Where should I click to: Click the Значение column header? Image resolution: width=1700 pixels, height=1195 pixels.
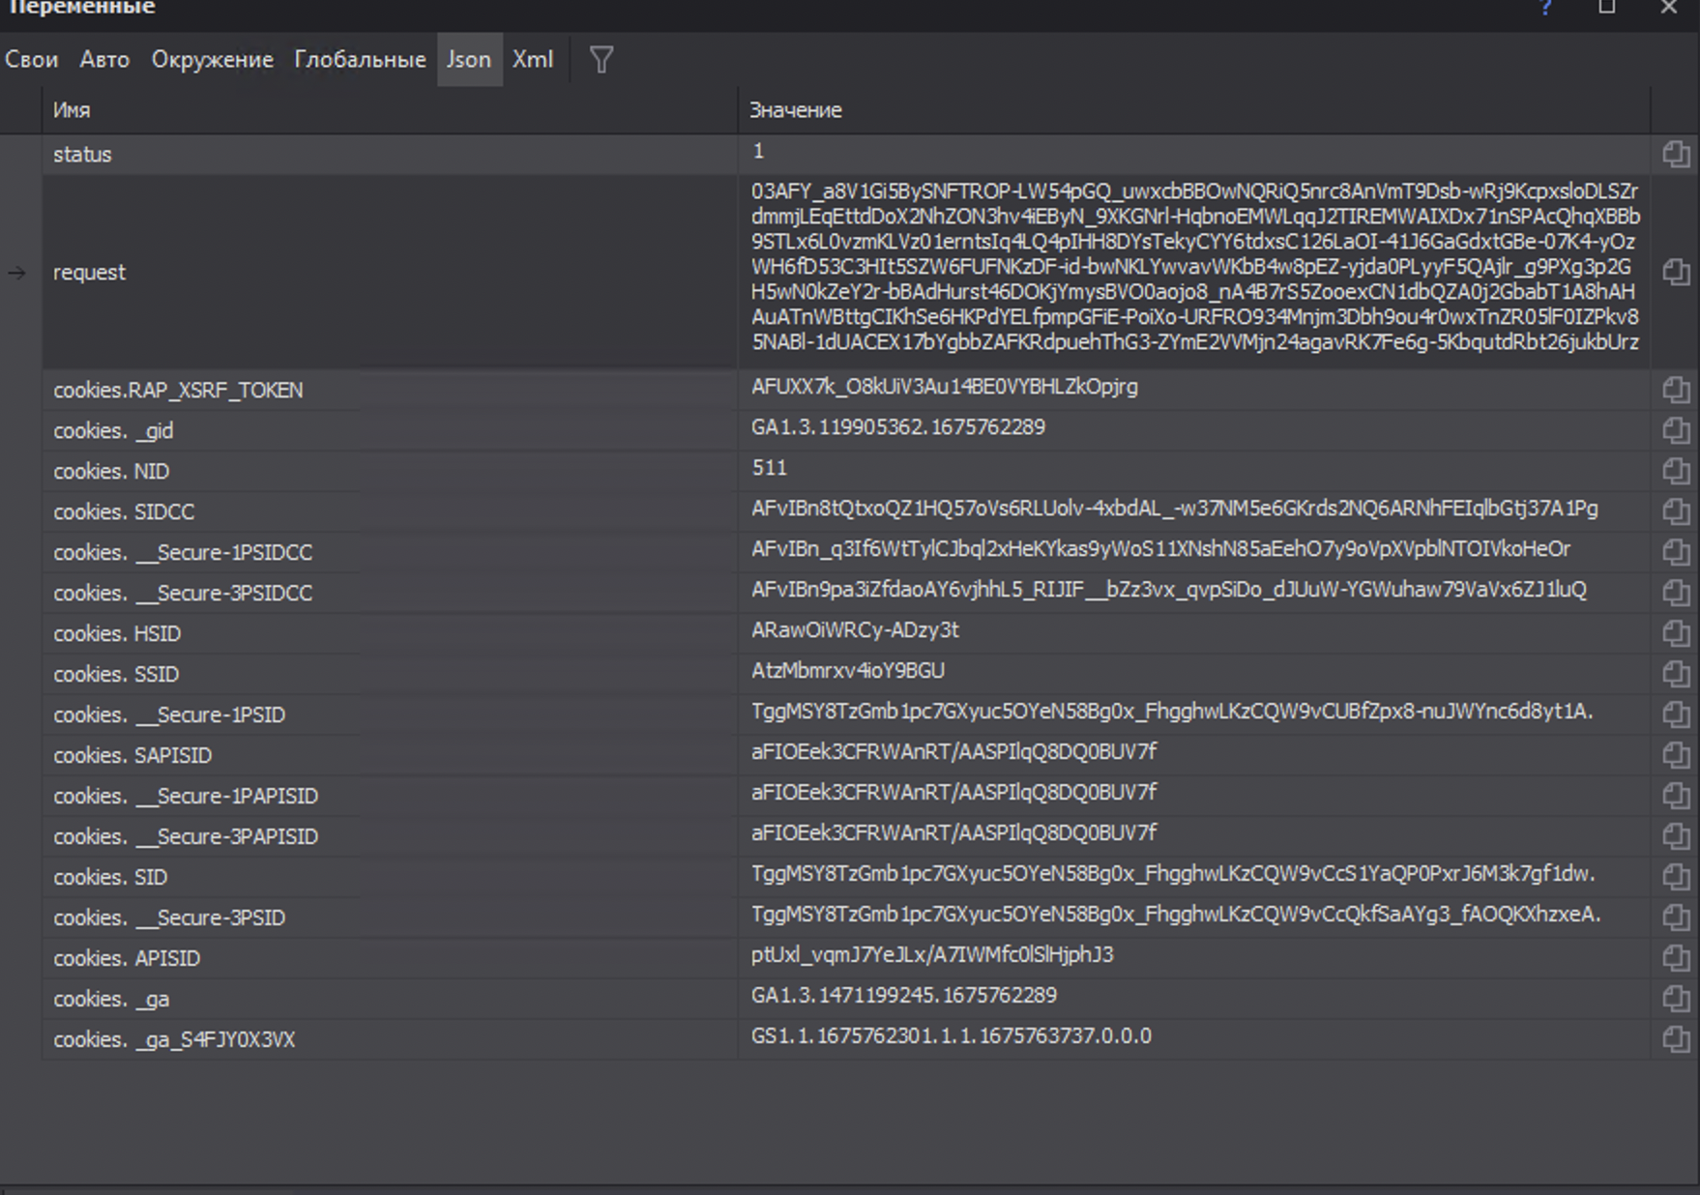tap(795, 110)
